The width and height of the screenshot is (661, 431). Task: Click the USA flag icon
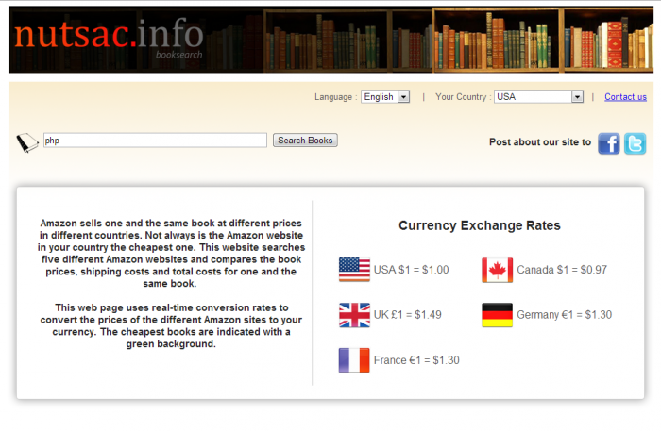[x=354, y=270]
